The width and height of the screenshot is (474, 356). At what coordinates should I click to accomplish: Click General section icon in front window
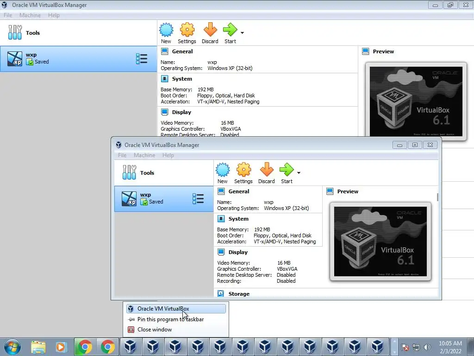pyautogui.click(x=221, y=191)
